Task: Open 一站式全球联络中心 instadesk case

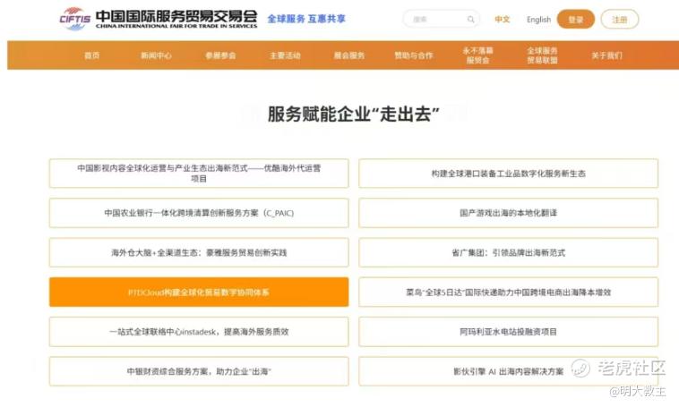Action: (x=199, y=332)
